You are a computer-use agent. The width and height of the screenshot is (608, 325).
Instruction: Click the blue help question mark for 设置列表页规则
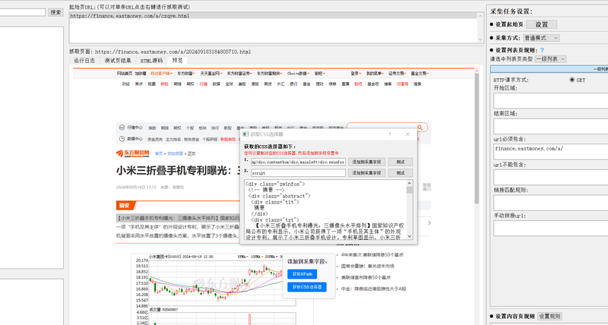coord(542,50)
